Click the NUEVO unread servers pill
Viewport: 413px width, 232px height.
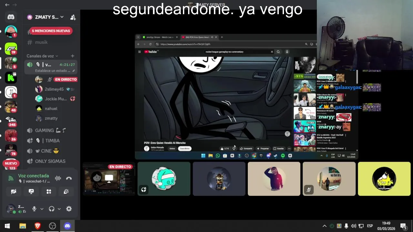[11, 163]
